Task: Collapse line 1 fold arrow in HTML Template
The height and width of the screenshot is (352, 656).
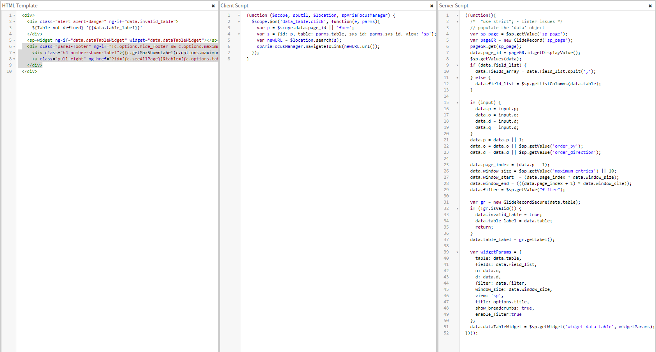Action: click(14, 16)
